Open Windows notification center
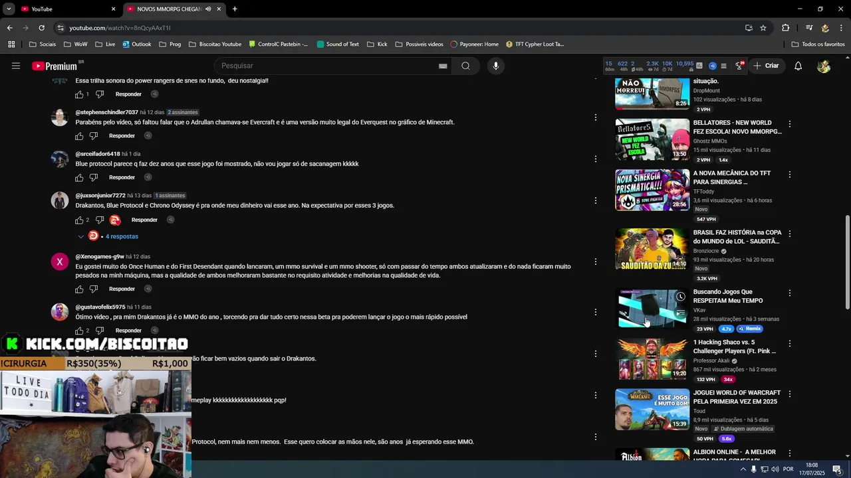Image resolution: width=851 pixels, height=478 pixels. pyautogui.click(x=837, y=469)
